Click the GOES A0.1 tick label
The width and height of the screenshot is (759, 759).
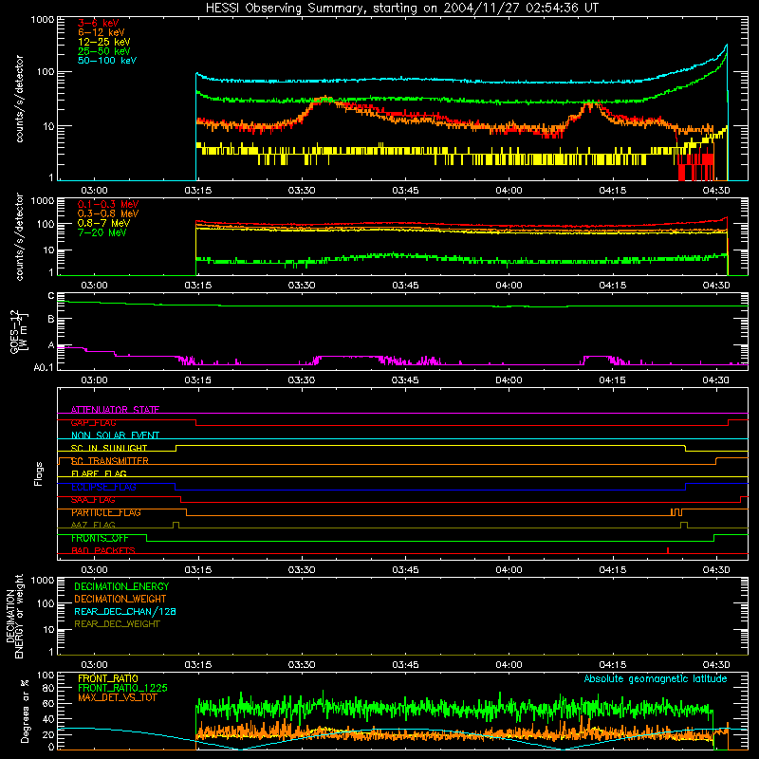tap(44, 367)
